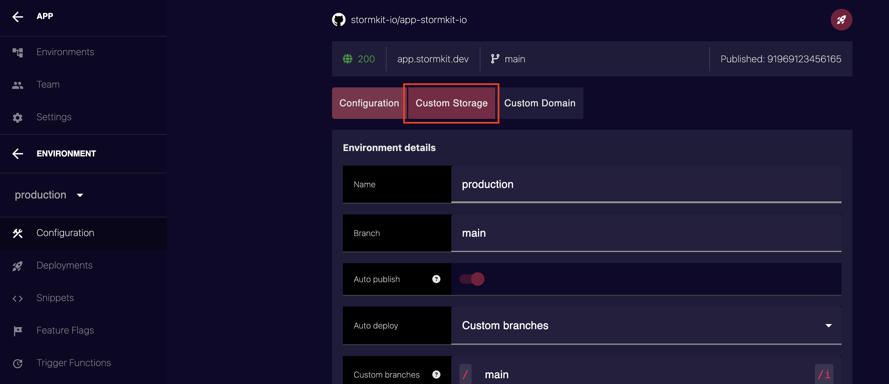Click the Custom branches help question mark

pos(436,375)
